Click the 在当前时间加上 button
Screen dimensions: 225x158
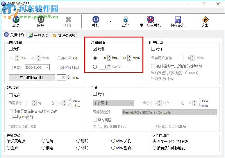point(32,78)
